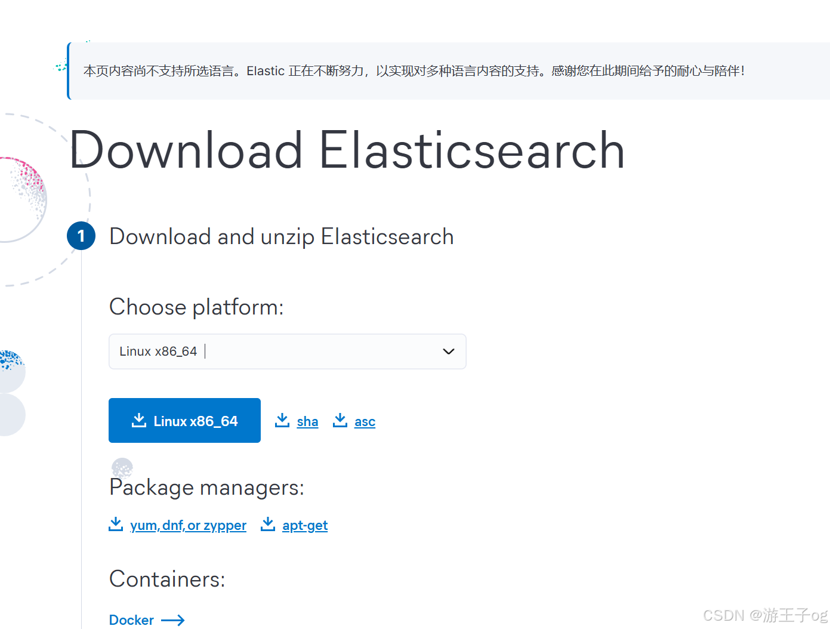This screenshot has width=830, height=629.
Task: Click the download icon on Linux x86_64 button
Action: pos(139,420)
